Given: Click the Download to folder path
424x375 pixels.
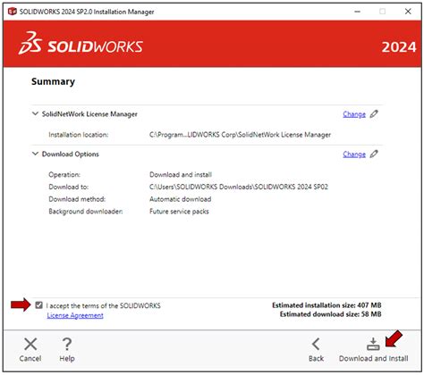Looking at the screenshot, I should (x=239, y=187).
